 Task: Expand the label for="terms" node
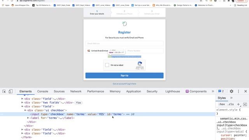(x=28, y=118)
